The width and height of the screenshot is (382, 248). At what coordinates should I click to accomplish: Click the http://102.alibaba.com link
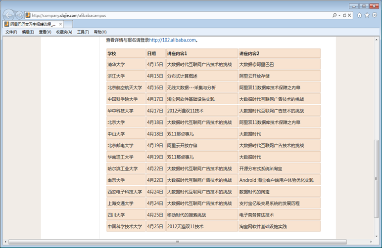pyautogui.click(x=173, y=40)
